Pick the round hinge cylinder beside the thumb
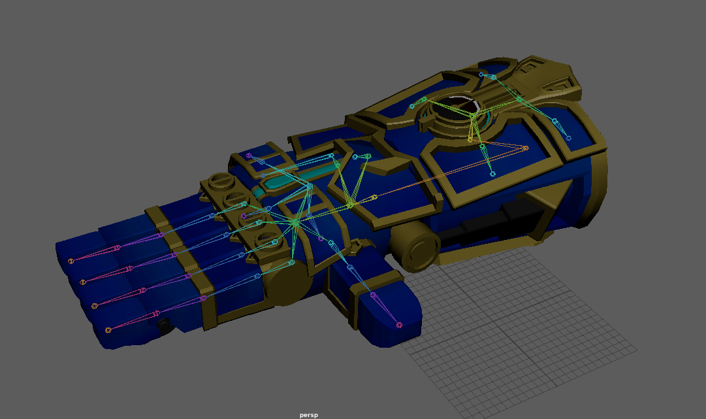The width and height of the screenshot is (706, 419). coord(415,247)
